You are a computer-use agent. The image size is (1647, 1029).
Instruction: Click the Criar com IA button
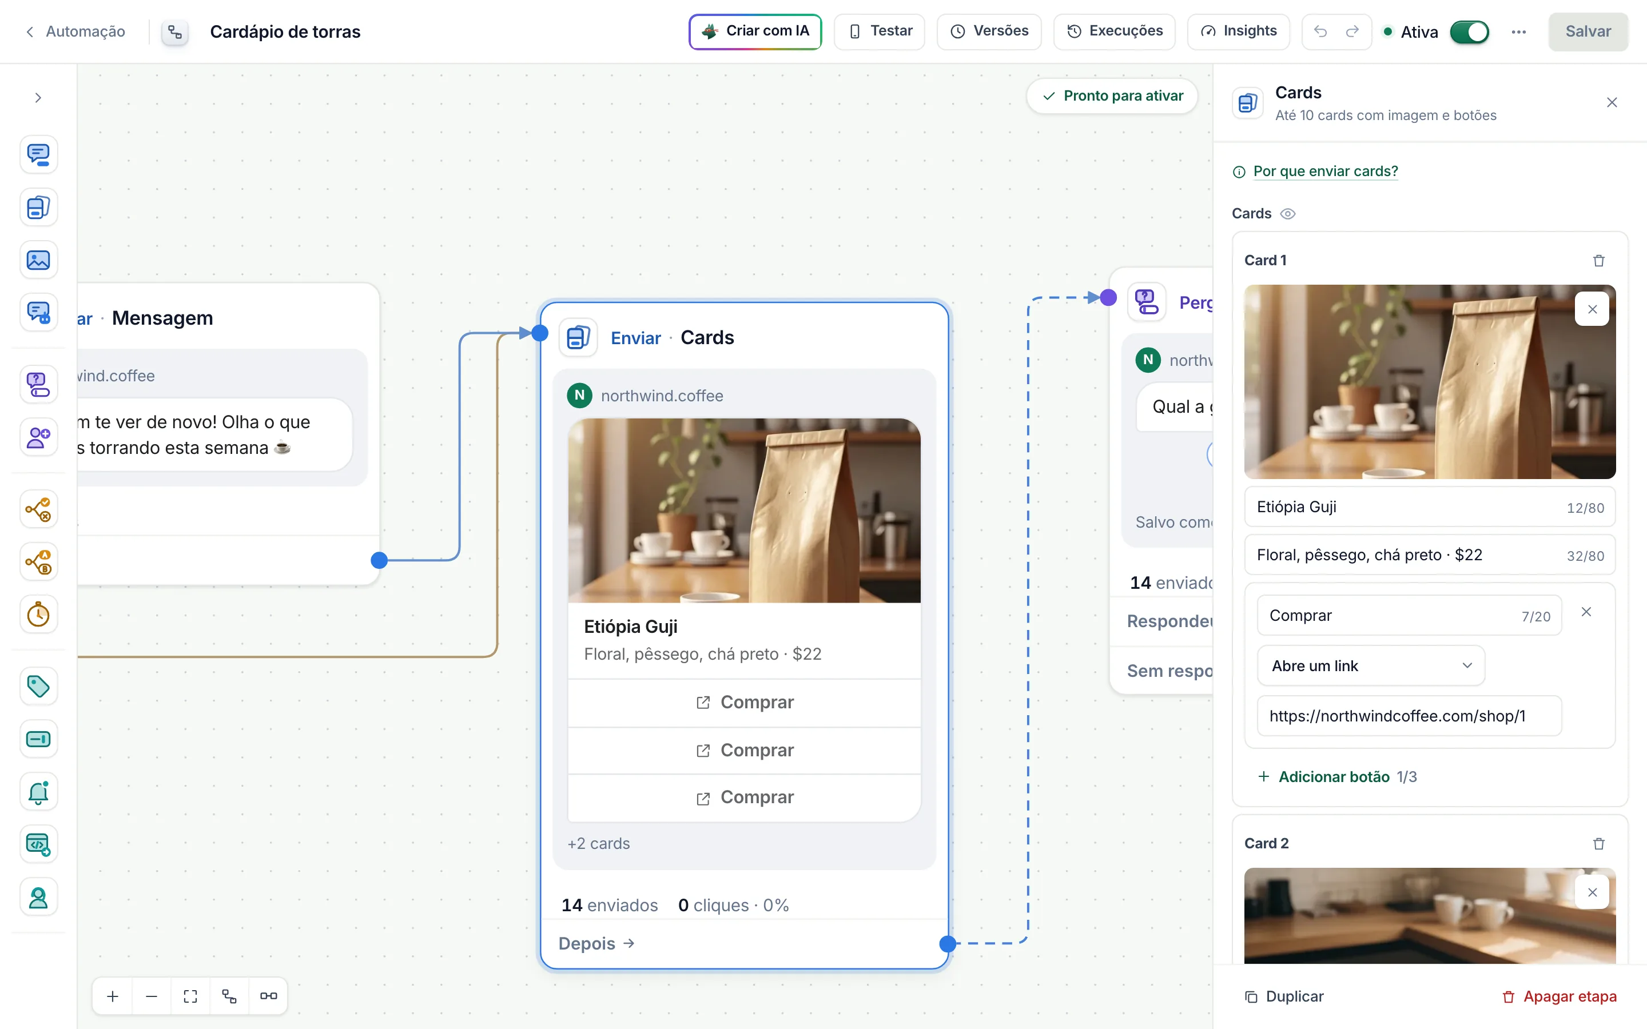[755, 31]
